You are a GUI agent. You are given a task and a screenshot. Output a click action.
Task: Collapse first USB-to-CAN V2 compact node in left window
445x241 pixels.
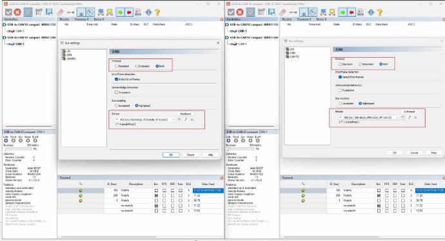point(5,24)
